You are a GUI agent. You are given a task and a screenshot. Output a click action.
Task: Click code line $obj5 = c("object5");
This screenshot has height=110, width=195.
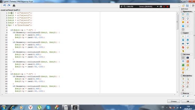[x=20, y=23]
